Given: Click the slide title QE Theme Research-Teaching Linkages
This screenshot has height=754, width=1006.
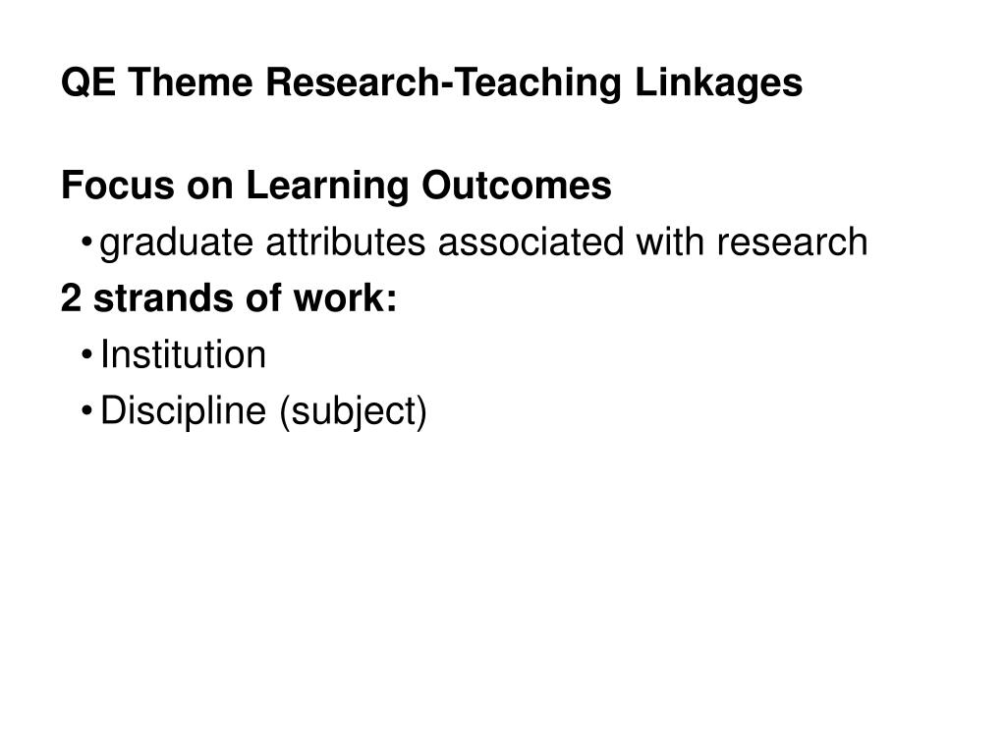Looking at the screenshot, I should (432, 84).
